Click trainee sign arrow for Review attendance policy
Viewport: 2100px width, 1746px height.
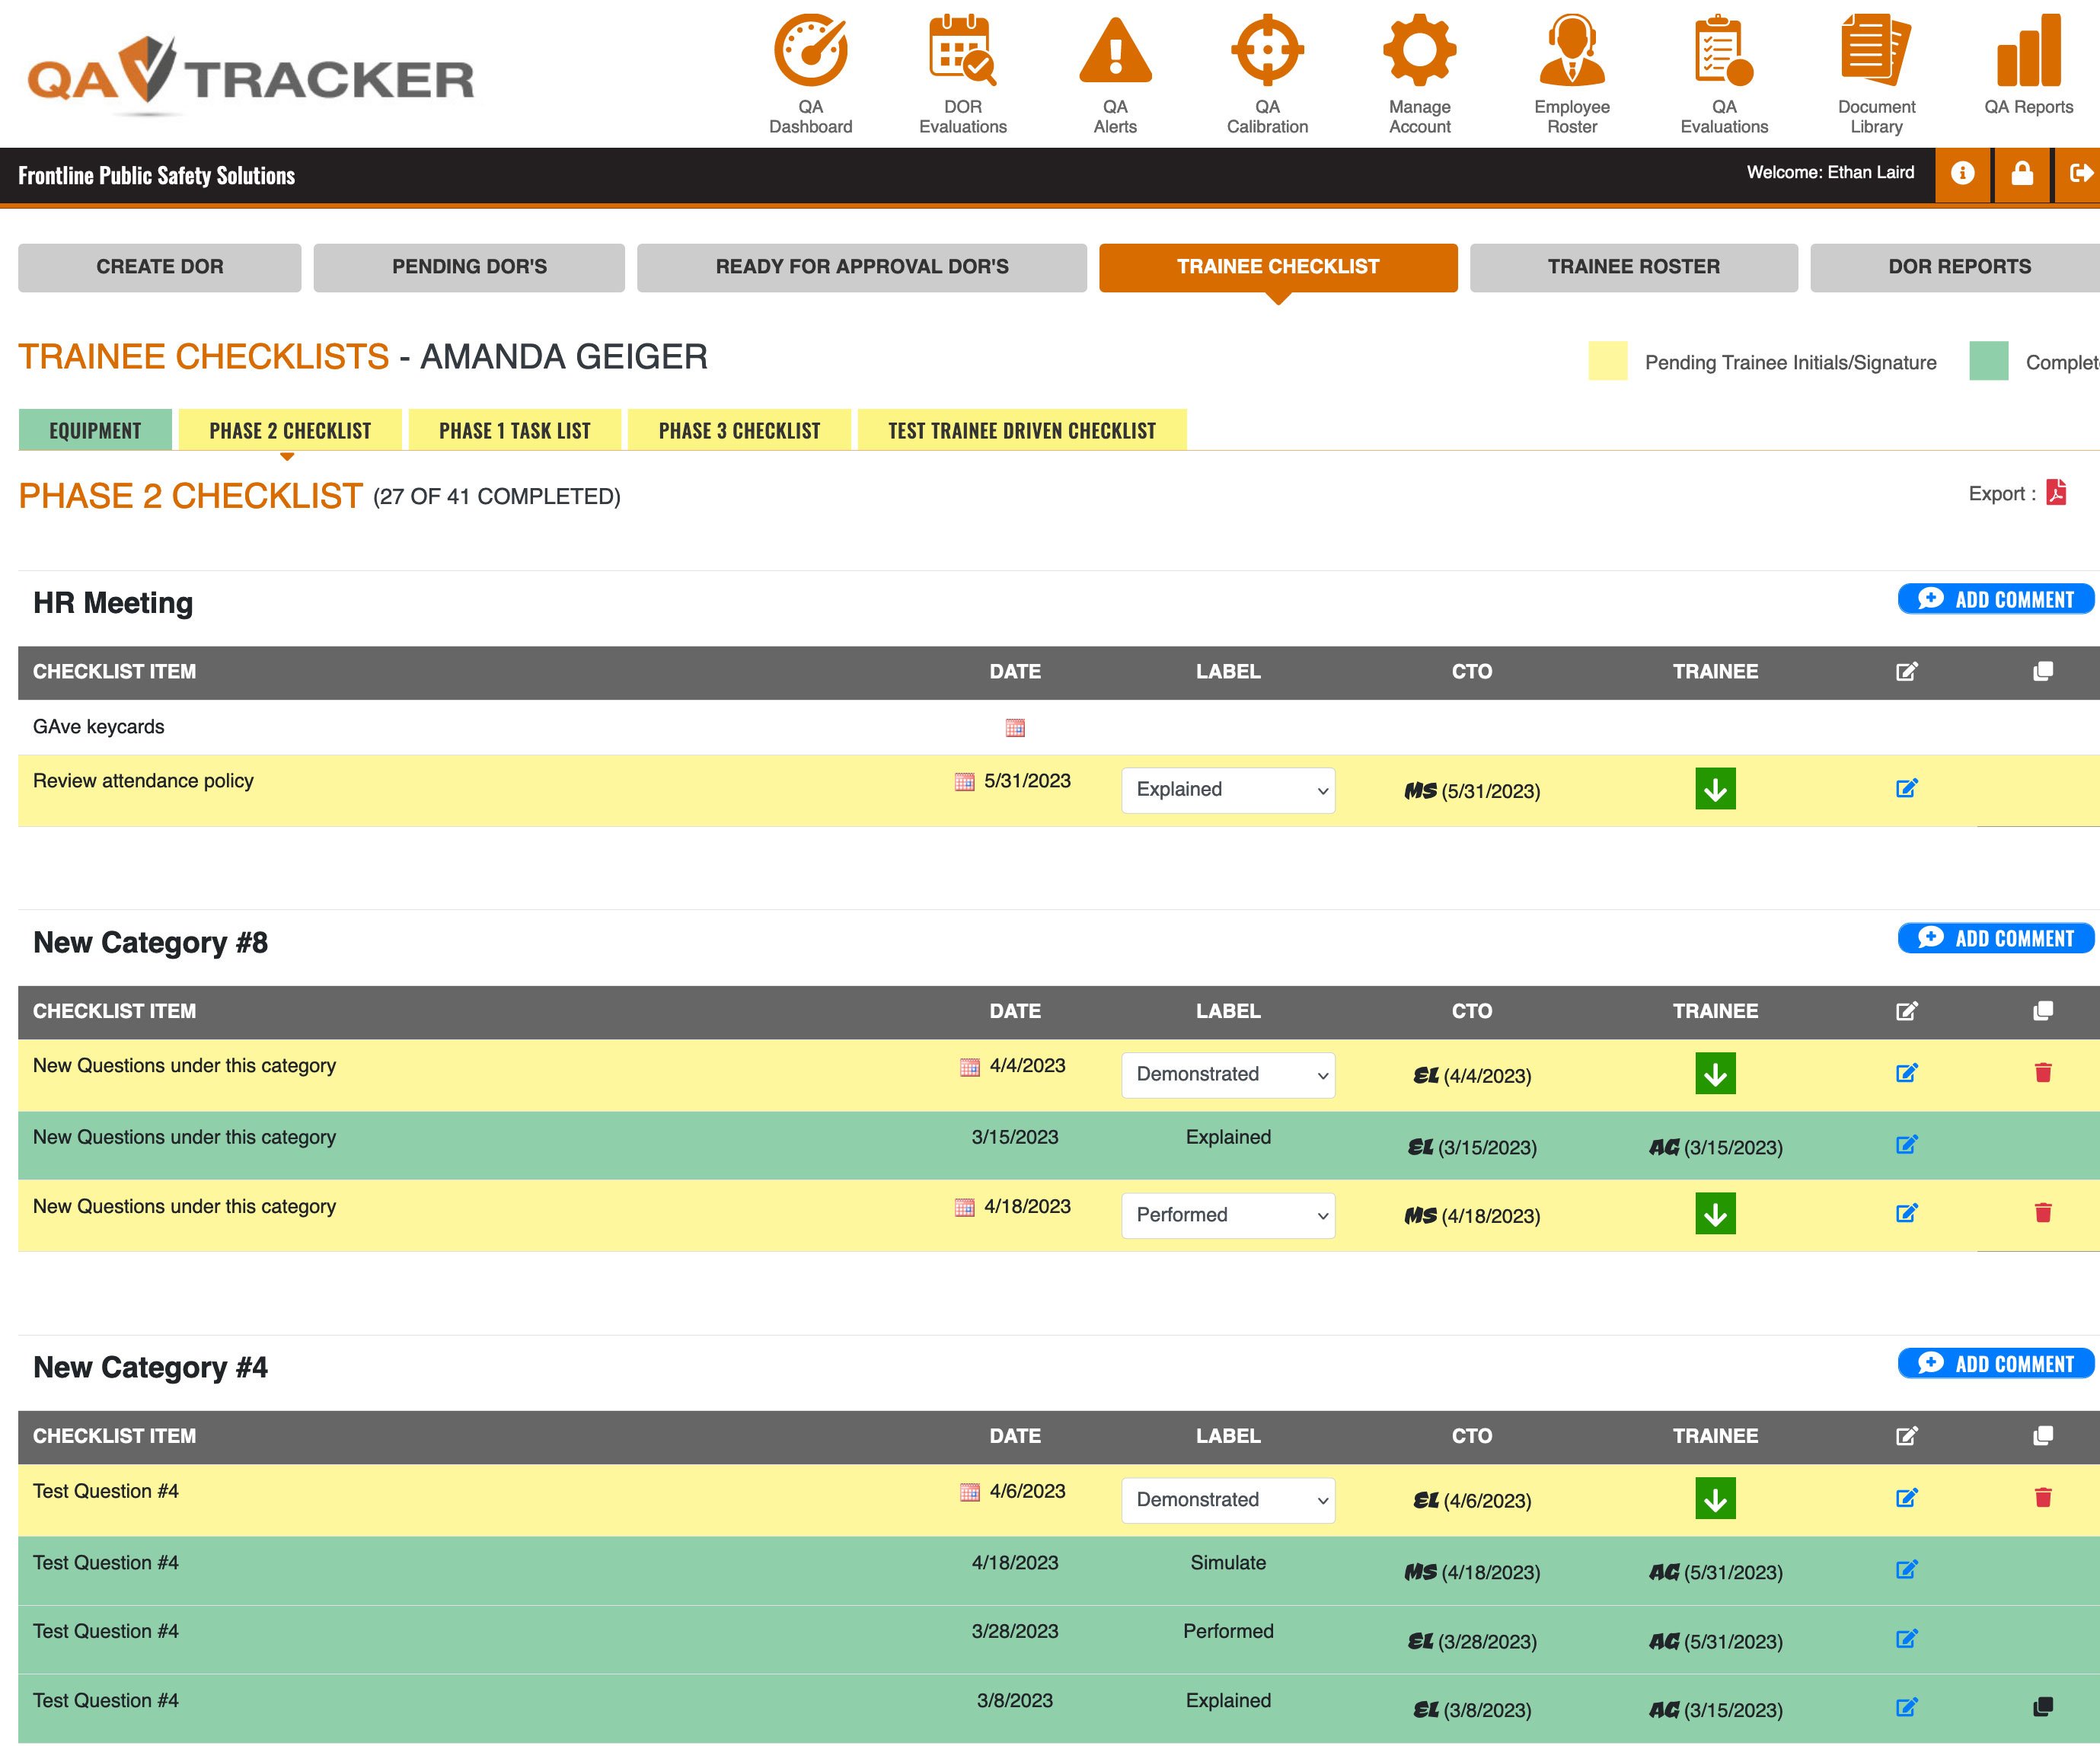[1715, 789]
